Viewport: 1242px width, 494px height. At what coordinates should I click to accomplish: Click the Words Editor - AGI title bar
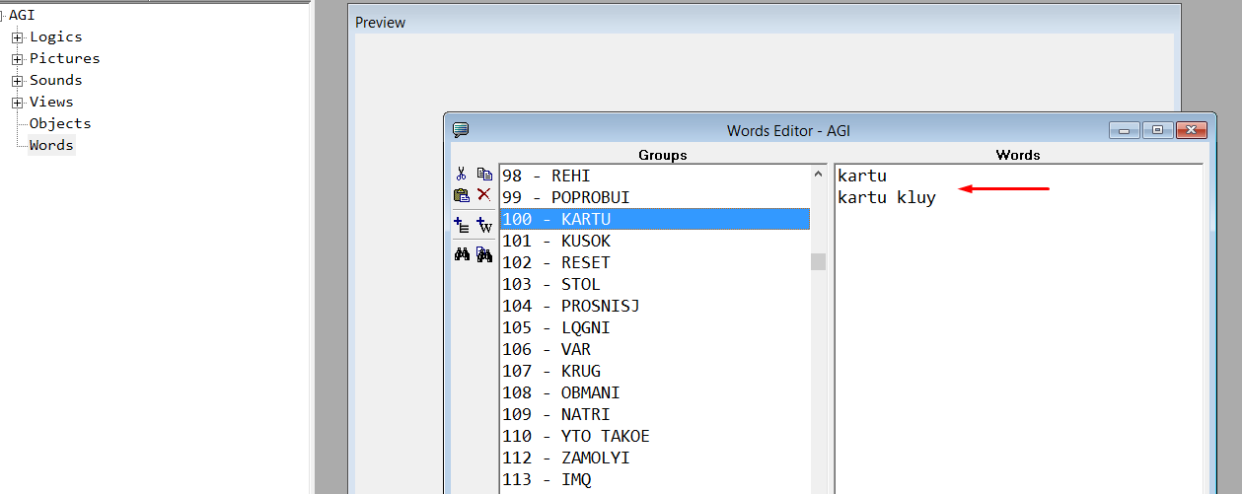point(787,130)
